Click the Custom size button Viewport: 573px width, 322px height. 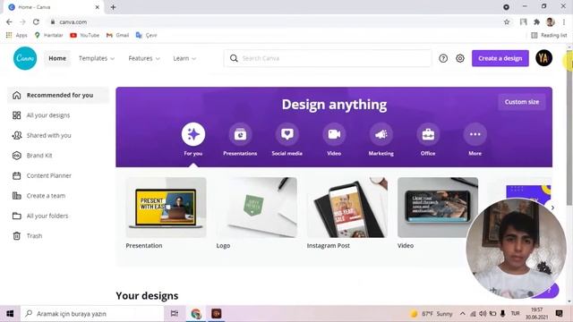tap(521, 102)
